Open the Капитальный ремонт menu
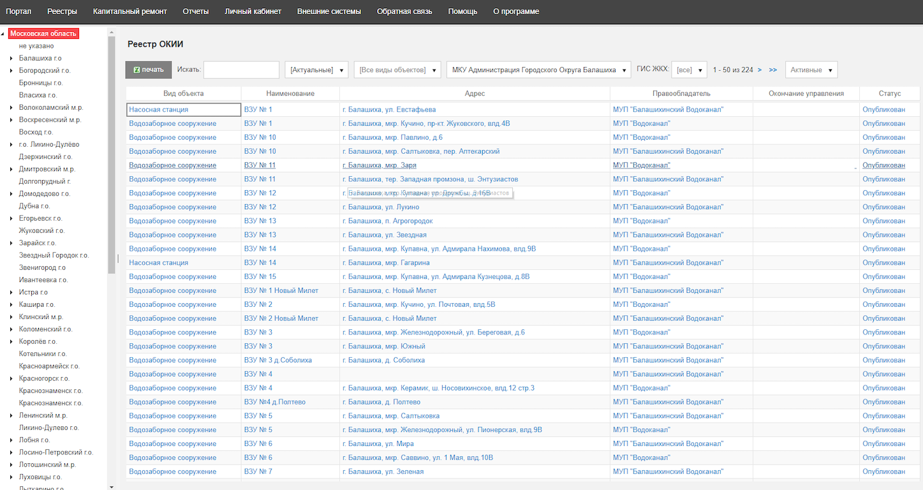 [129, 11]
